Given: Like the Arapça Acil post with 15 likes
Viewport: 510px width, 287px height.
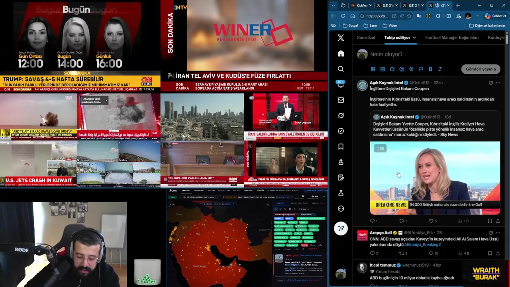Looking at the screenshot, I should (431, 253).
